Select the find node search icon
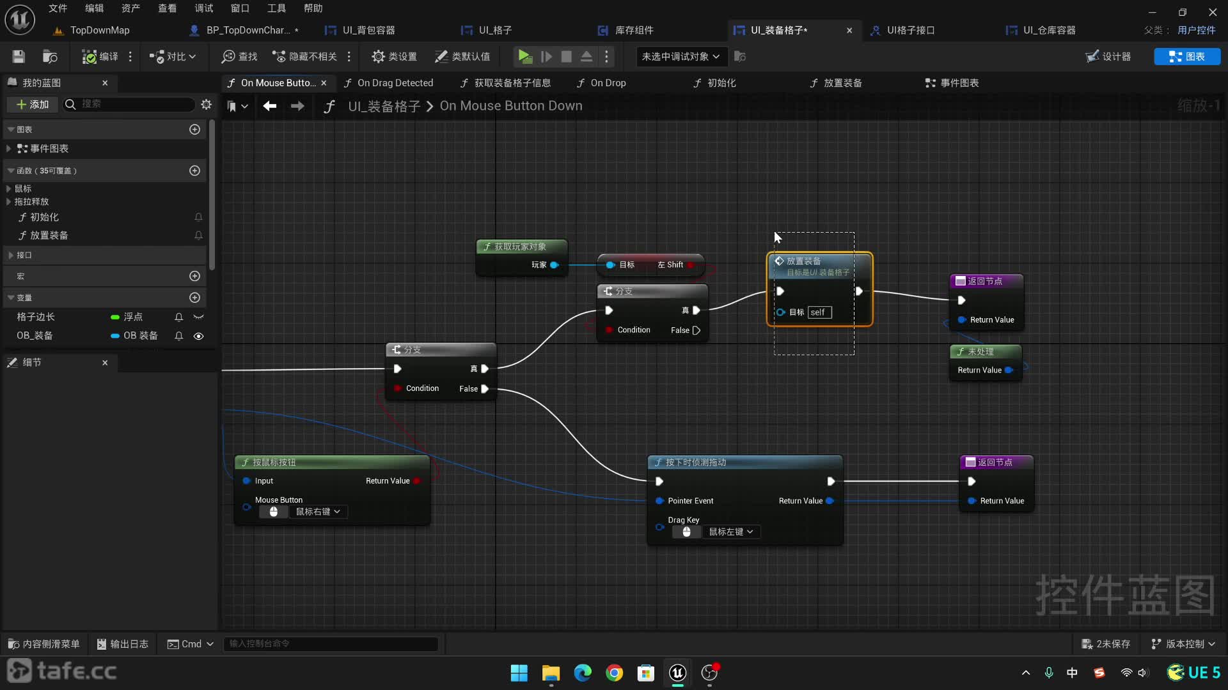The height and width of the screenshot is (690, 1228). (227, 56)
